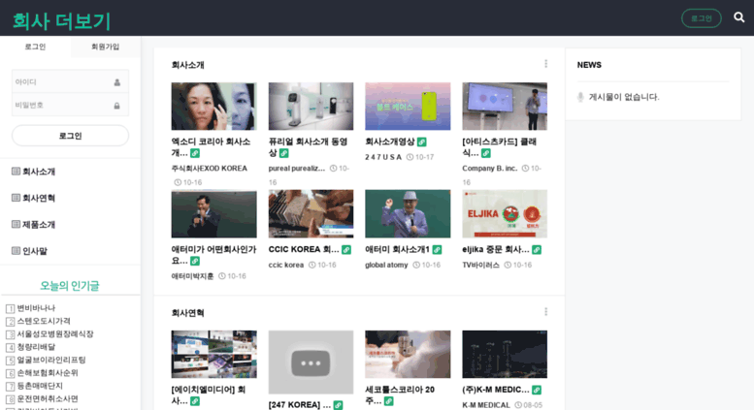Open popular post 서울성모병원장례식장
Viewport: 754px width, 410px height.
(x=55, y=333)
